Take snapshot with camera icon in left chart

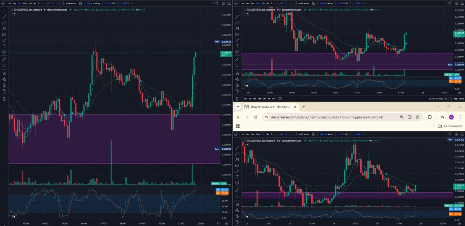(229, 3)
